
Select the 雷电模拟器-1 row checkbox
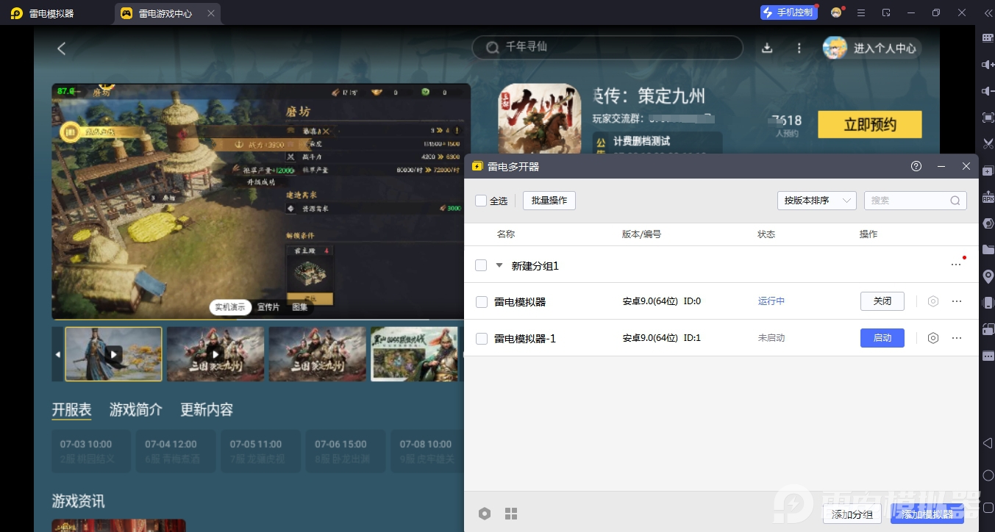click(x=482, y=338)
